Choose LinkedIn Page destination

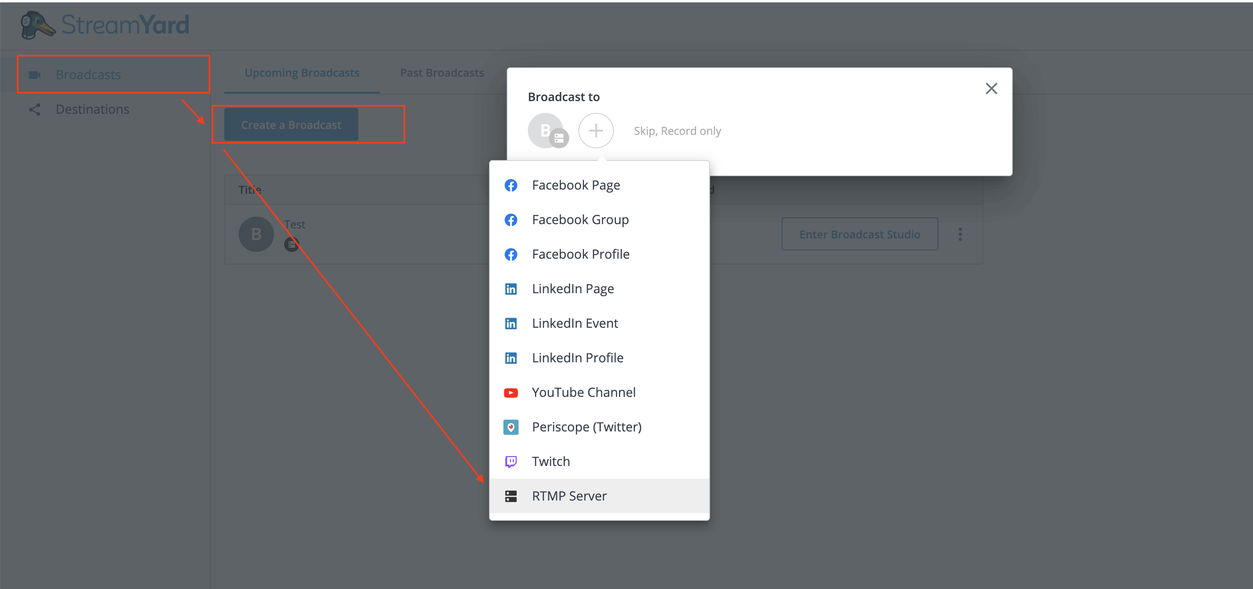(x=599, y=289)
